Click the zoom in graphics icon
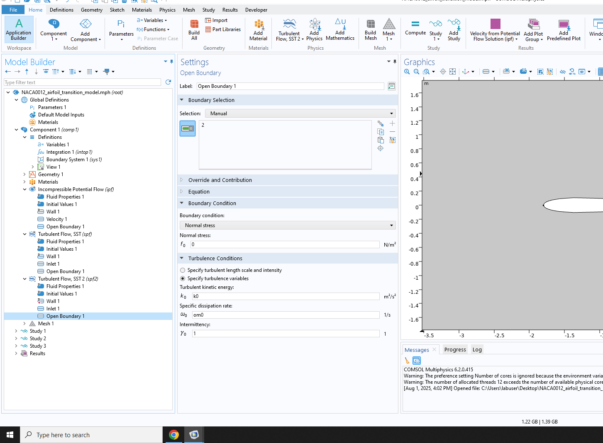 (407, 72)
